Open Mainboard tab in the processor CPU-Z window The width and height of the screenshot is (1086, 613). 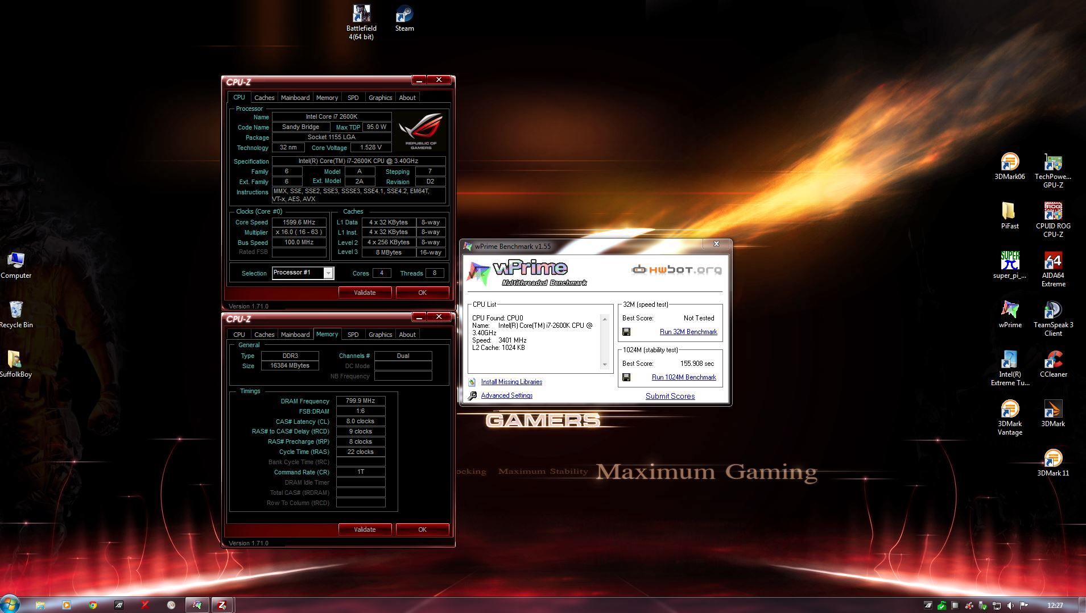click(295, 98)
